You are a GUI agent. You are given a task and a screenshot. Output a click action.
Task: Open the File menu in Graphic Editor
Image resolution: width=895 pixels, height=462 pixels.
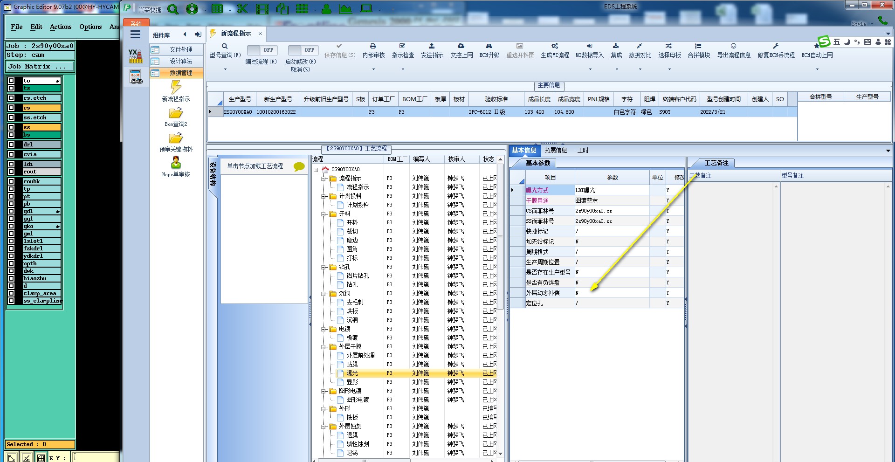[x=17, y=27]
